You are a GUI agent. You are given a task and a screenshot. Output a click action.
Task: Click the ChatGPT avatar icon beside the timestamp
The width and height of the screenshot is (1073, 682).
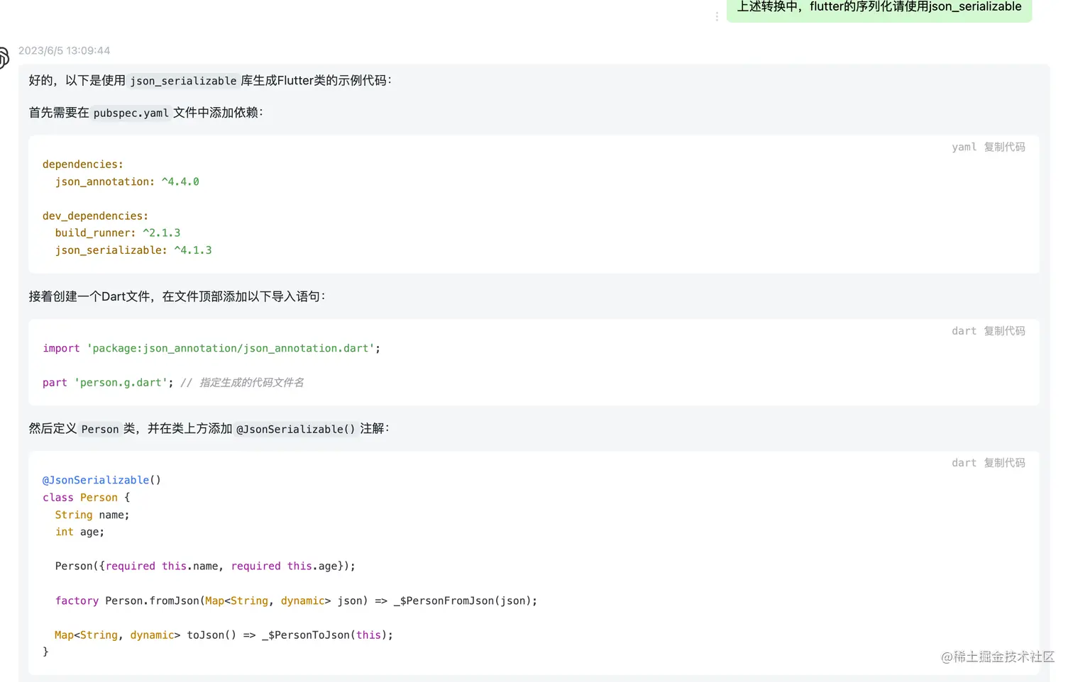click(x=4, y=57)
